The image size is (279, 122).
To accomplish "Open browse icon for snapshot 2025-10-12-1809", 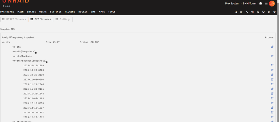I will pyautogui.click(x=272, y=65).
